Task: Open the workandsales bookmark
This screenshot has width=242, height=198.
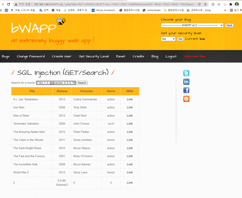Action: click(152, 10)
